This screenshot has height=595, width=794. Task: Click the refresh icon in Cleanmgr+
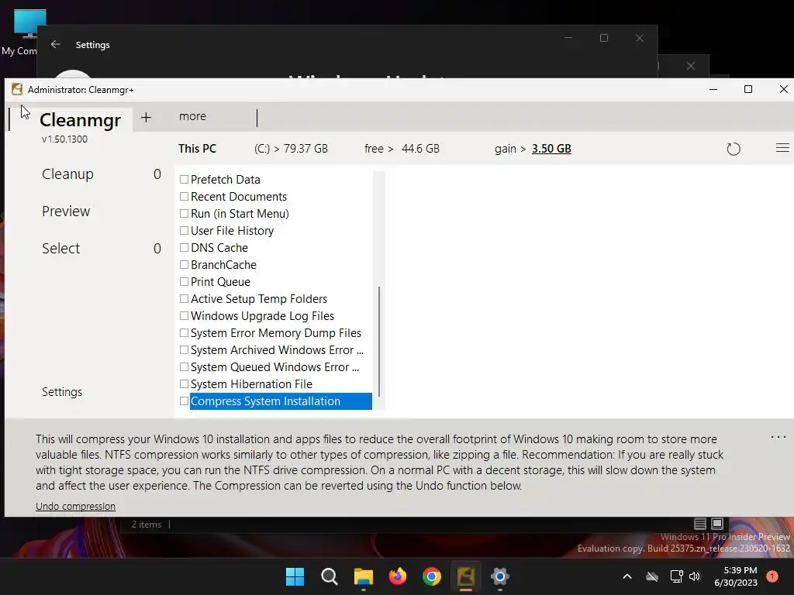click(x=734, y=149)
